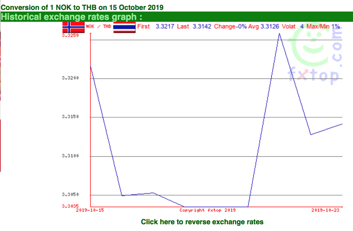The height and width of the screenshot is (231, 353).
Task: Click the Max/Min 1% statistic
Action: click(323, 27)
